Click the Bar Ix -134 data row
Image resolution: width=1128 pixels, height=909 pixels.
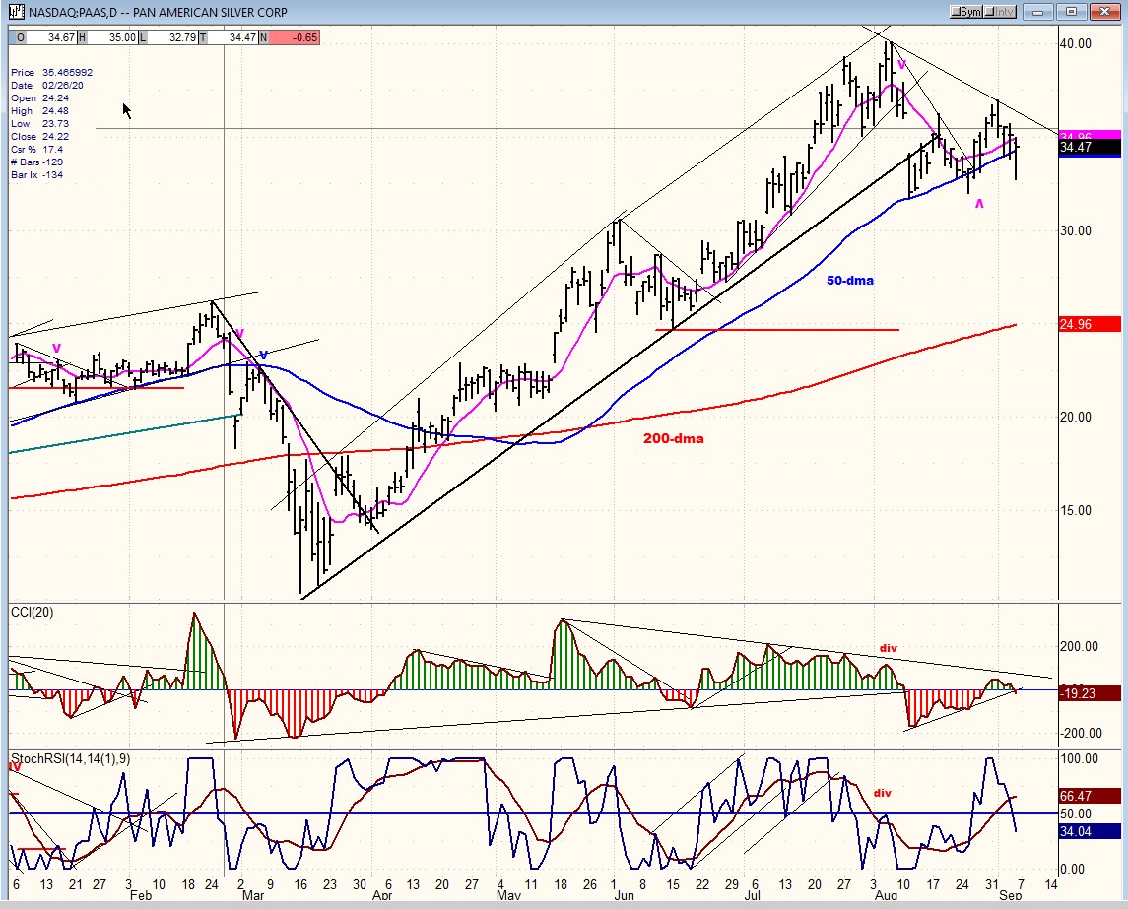click(x=37, y=174)
